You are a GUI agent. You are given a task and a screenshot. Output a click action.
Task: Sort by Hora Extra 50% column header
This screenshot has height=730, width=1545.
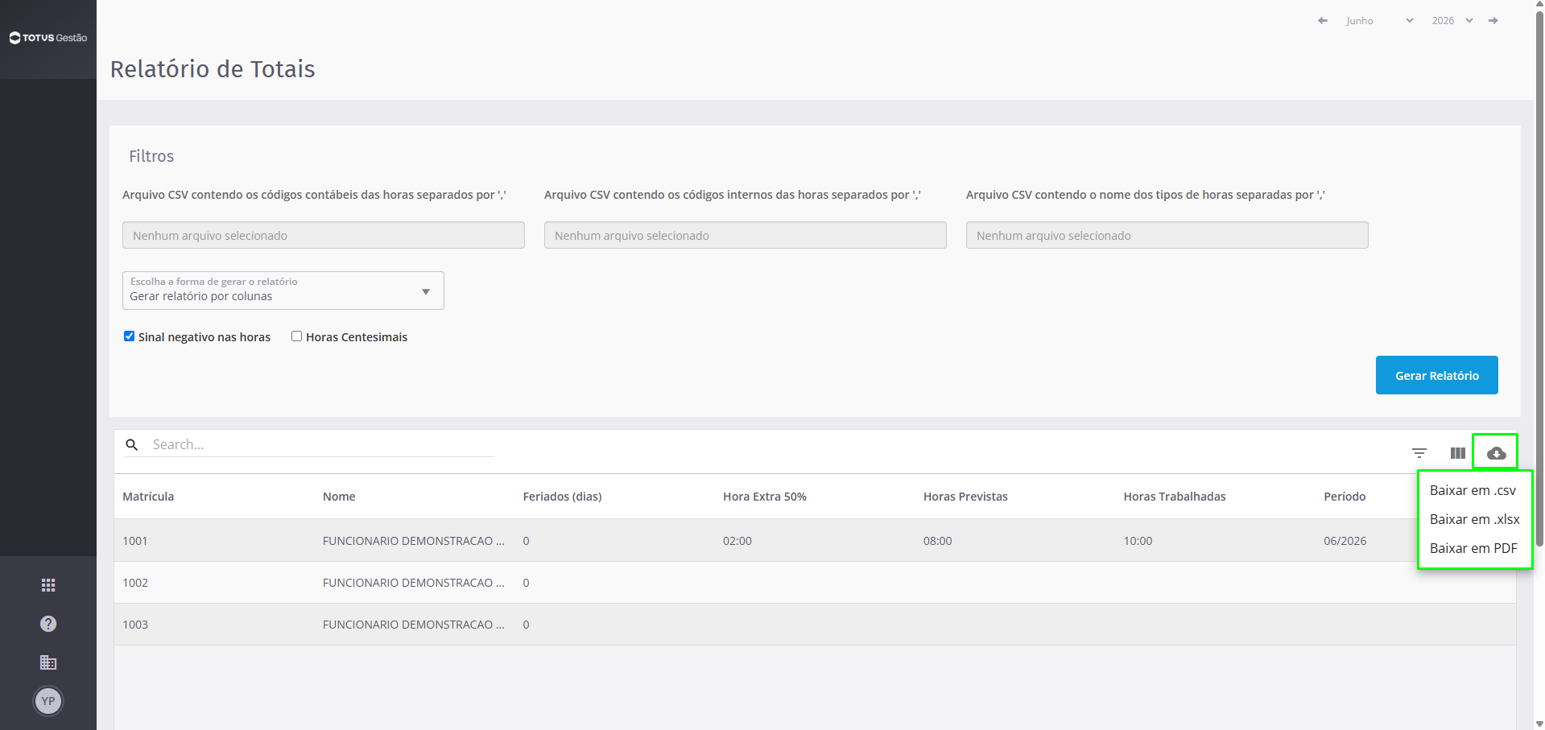[x=764, y=497]
